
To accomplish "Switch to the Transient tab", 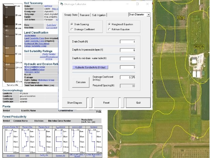I will click(x=85, y=15).
